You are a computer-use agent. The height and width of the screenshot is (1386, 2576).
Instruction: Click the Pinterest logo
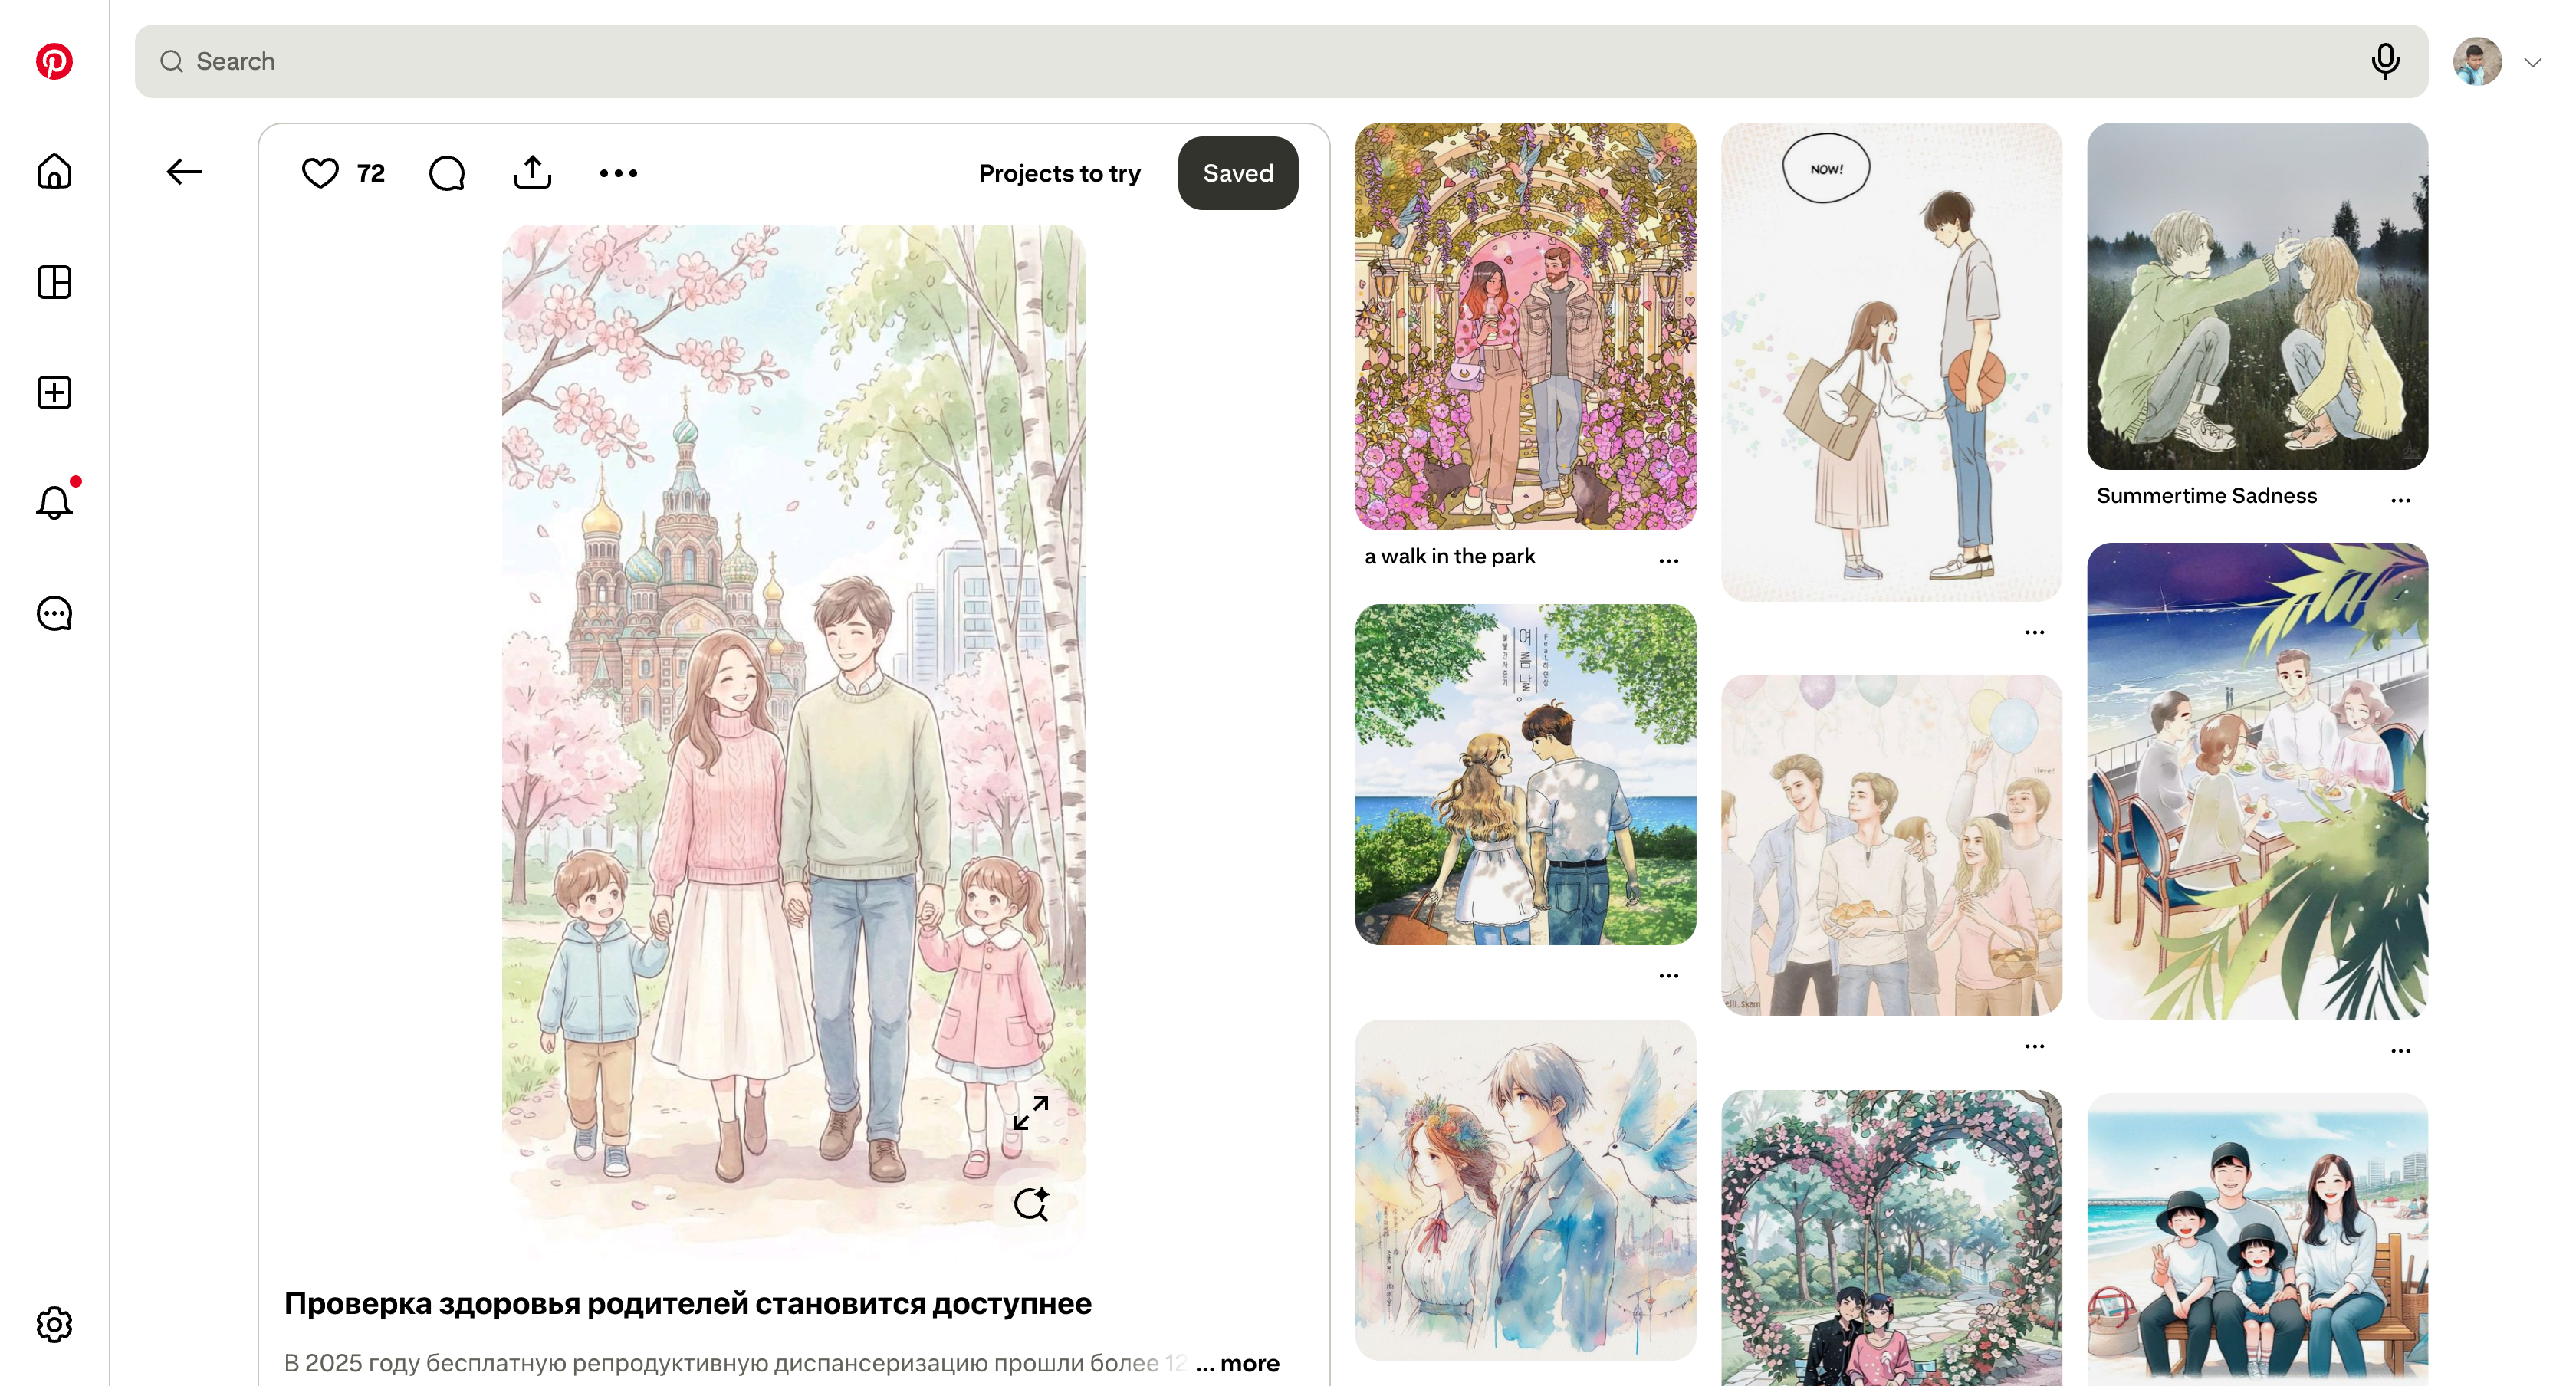[x=54, y=61]
